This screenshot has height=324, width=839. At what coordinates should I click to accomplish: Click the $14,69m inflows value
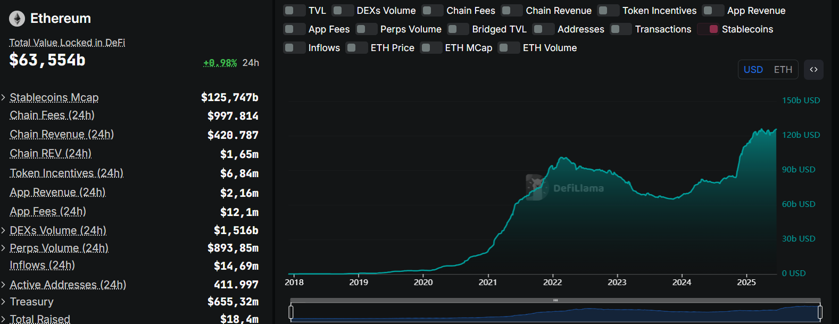click(236, 265)
